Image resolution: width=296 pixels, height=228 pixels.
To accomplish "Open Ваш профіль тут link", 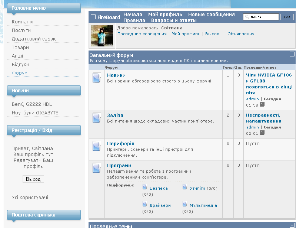I will coord(33,154).
